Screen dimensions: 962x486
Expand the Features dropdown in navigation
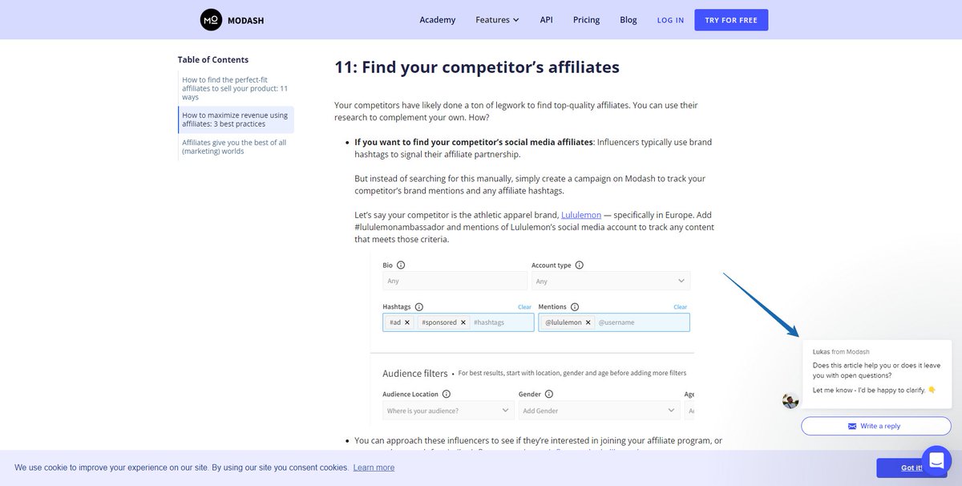(497, 20)
